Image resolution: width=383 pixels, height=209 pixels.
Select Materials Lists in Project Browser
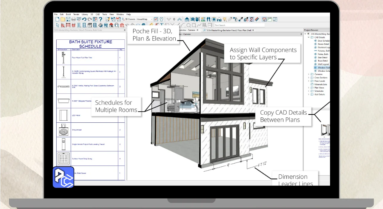tap(321, 84)
